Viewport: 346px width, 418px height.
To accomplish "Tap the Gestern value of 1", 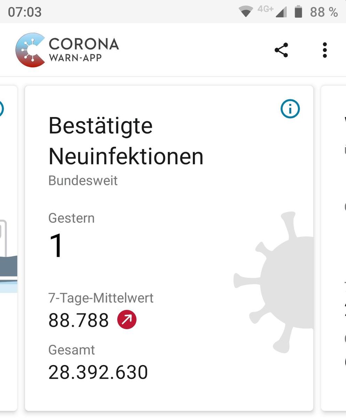I will pyautogui.click(x=56, y=245).
